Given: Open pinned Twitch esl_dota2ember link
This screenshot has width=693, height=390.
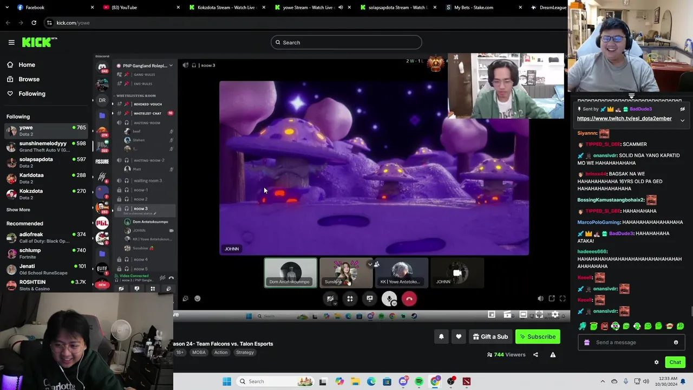Looking at the screenshot, I should tap(624, 119).
